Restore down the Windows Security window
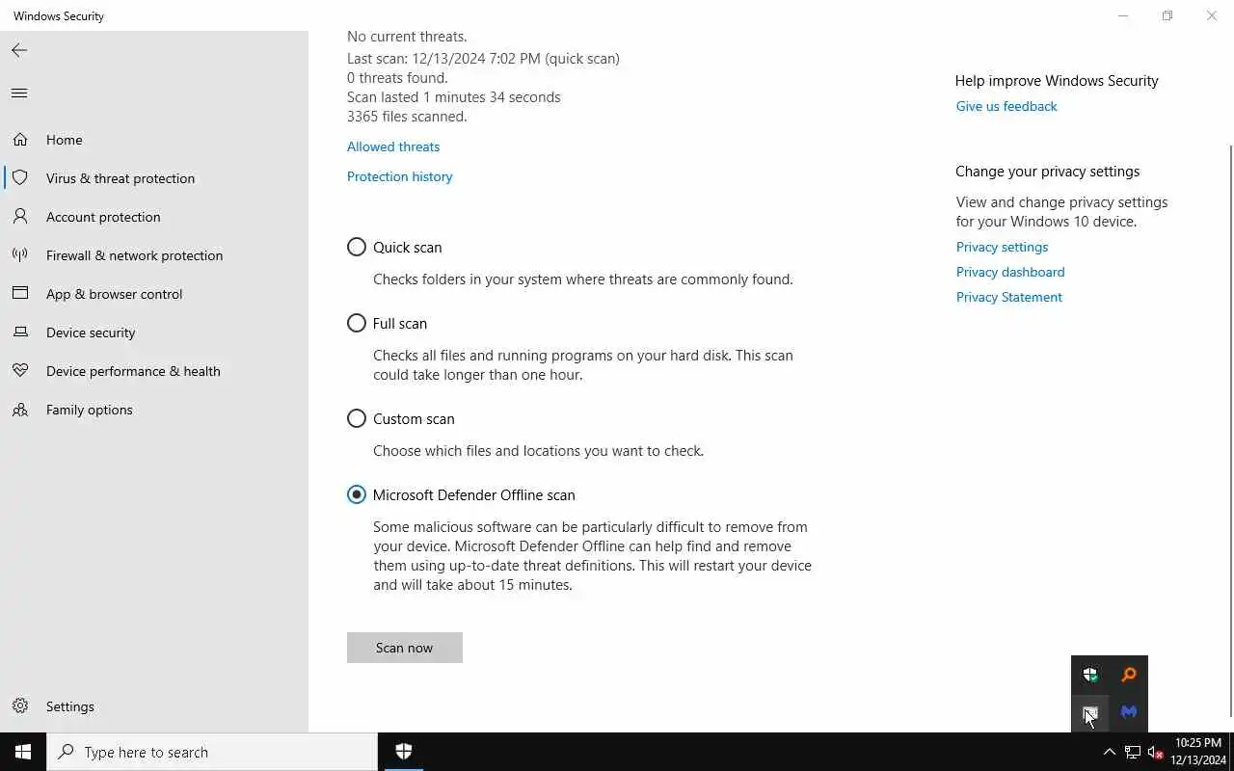This screenshot has height=771, width=1234. [1167, 15]
